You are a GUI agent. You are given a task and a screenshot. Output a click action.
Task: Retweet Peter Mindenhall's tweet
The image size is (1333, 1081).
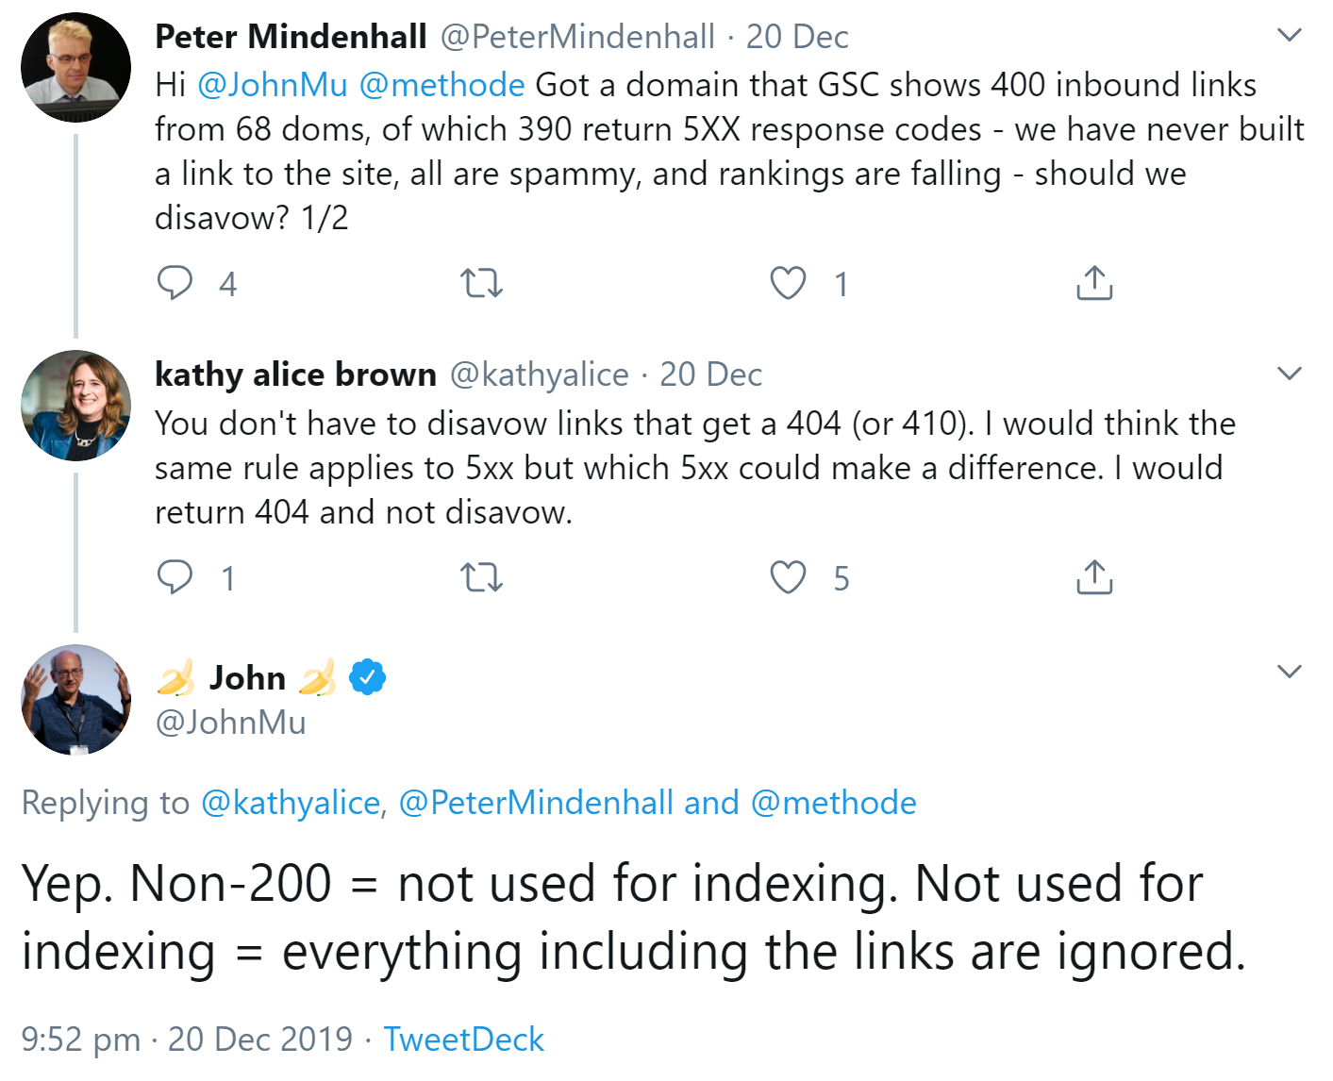481,283
